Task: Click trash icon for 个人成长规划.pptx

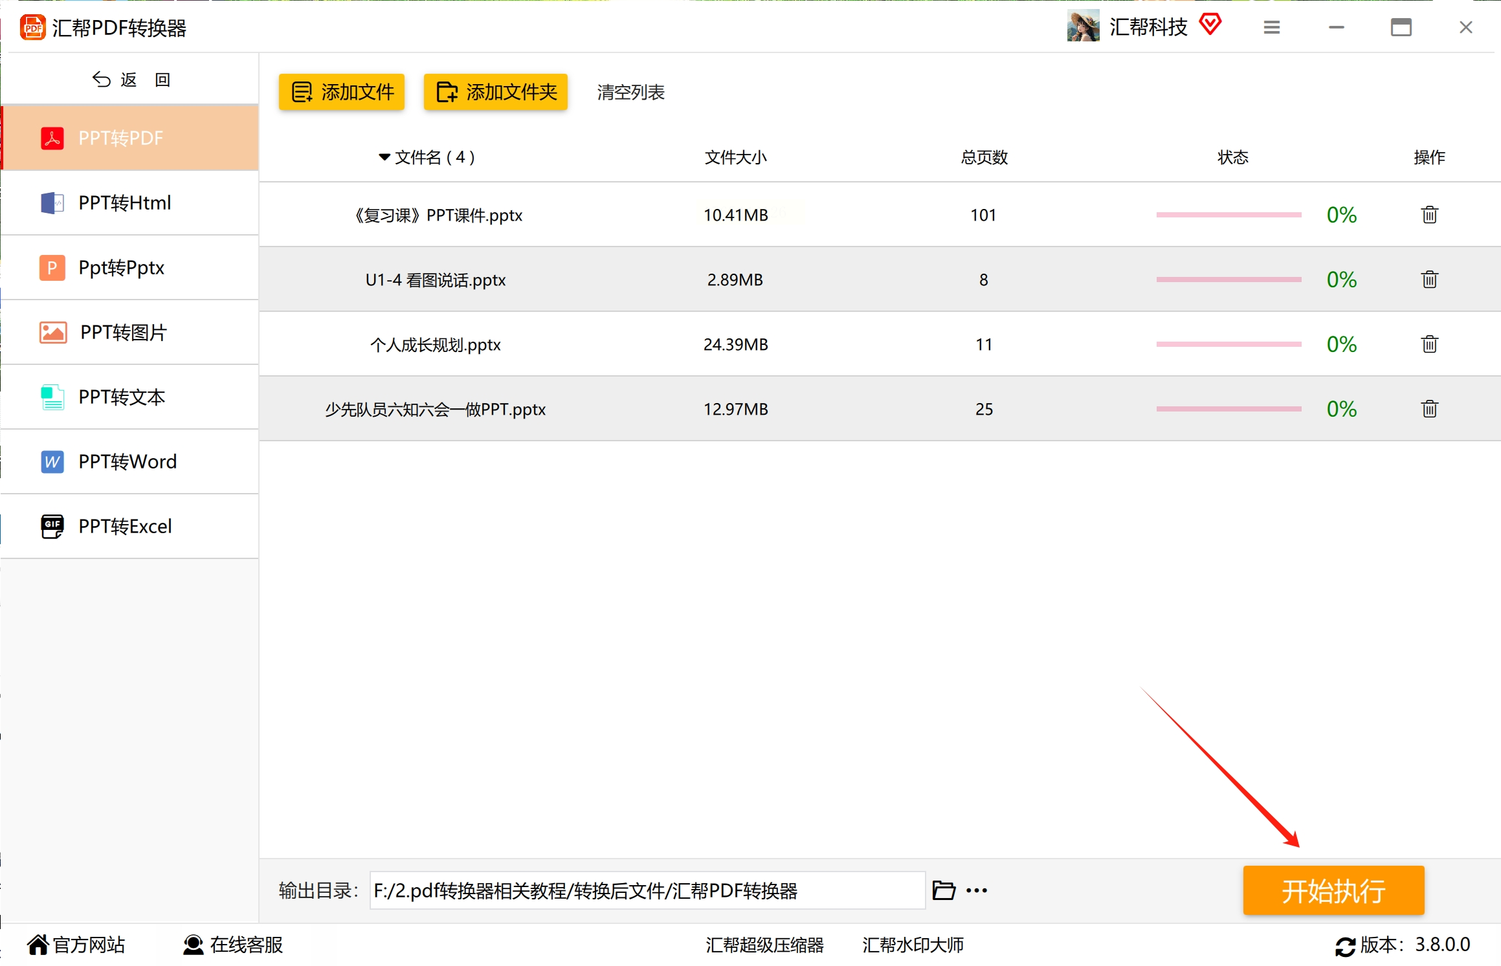Action: coord(1429,344)
